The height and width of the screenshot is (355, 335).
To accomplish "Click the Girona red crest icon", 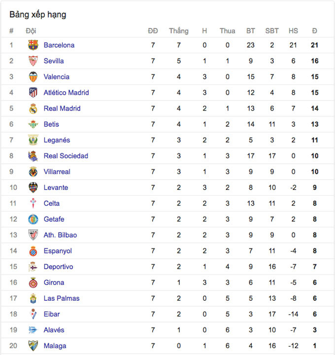I will 33,283.
